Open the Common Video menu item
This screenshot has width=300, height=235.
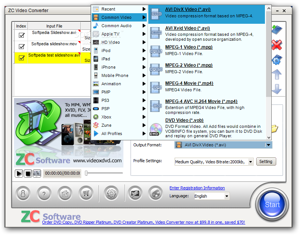coord(119,17)
